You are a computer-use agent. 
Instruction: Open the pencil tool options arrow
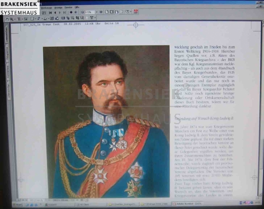pos(42,18)
